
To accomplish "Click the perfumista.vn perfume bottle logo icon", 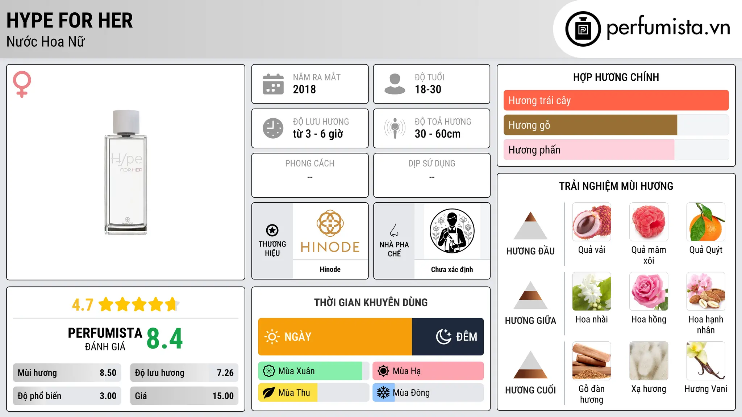I will [583, 29].
